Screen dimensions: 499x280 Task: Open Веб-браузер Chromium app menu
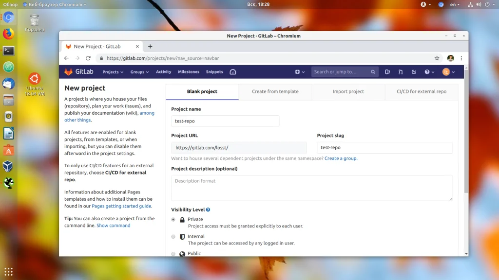(55, 4)
